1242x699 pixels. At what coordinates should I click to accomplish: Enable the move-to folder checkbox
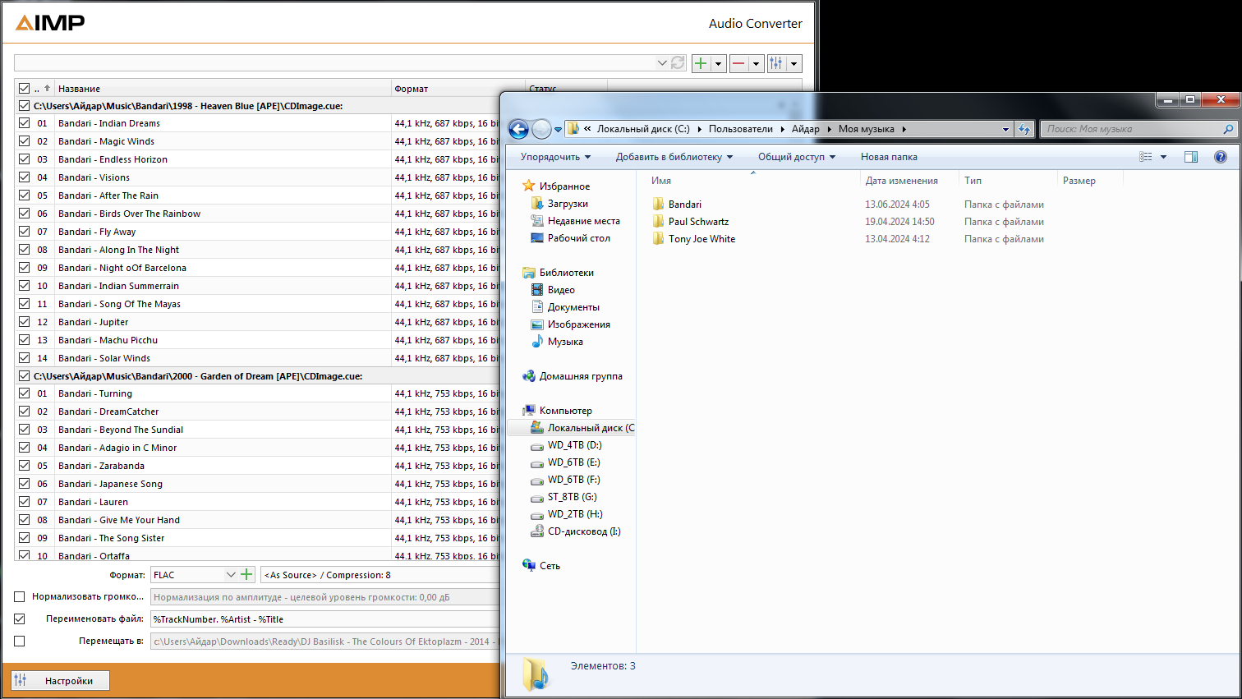point(20,642)
